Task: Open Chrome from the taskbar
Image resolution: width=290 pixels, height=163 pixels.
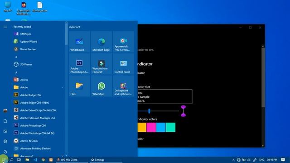Action: tap(43, 160)
